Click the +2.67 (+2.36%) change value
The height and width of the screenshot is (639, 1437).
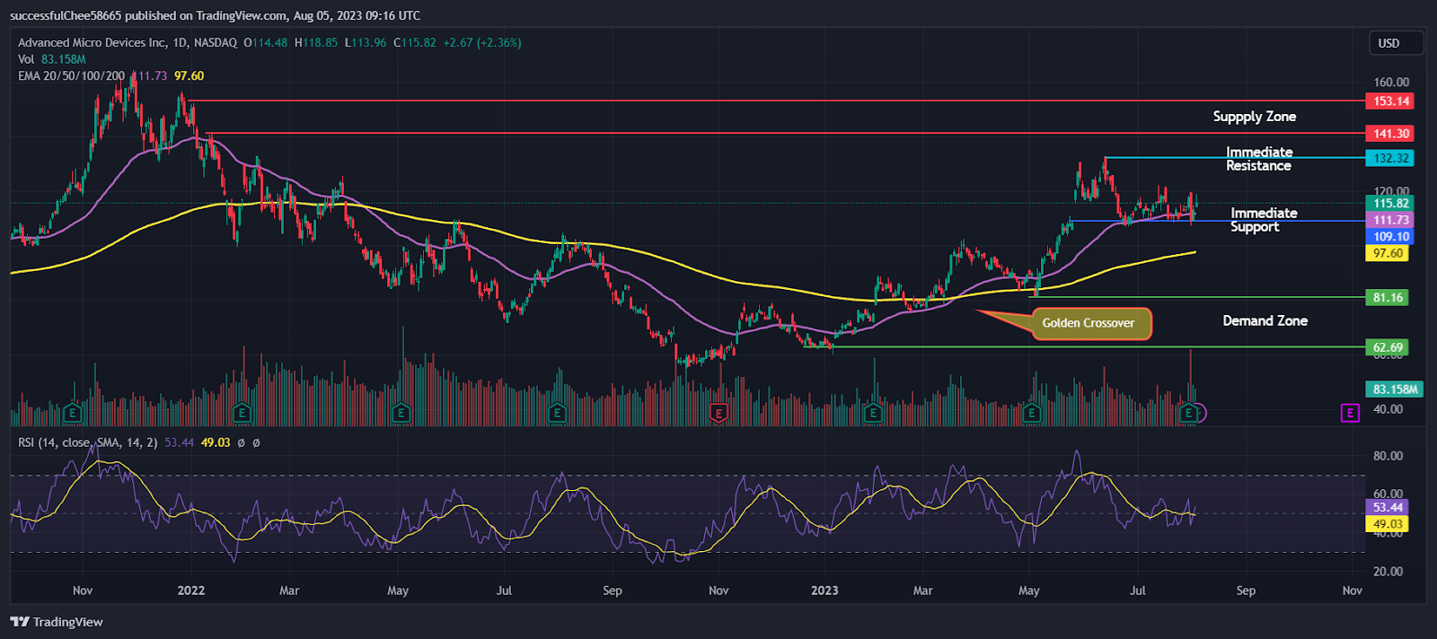pos(481,42)
